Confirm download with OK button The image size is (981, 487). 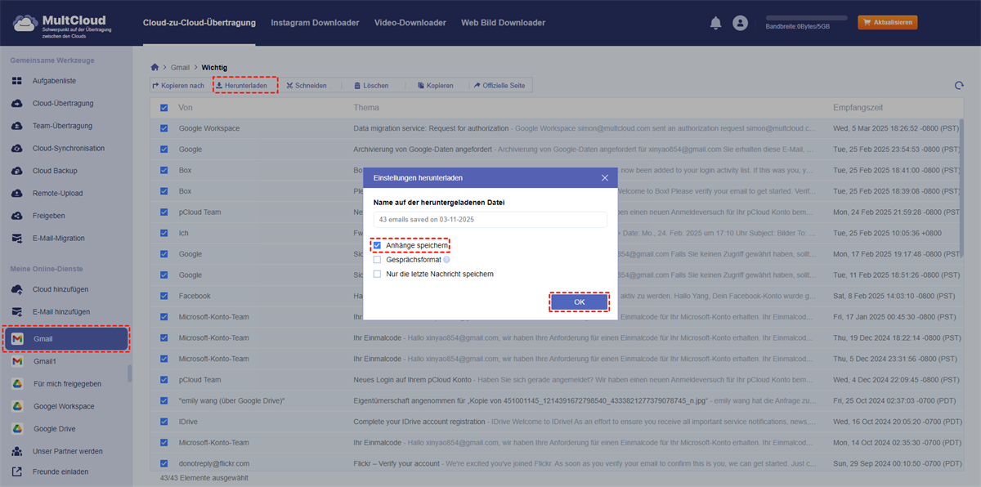tap(580, 302)
